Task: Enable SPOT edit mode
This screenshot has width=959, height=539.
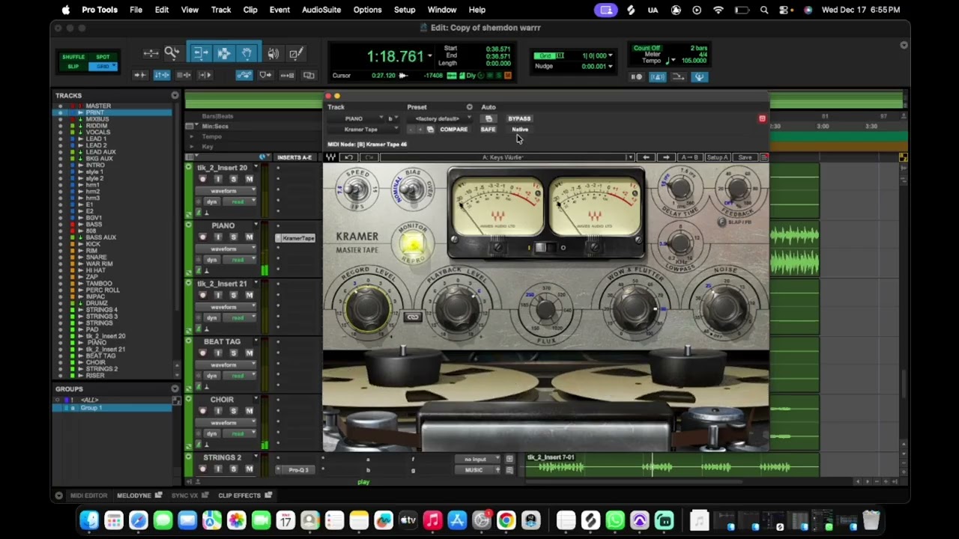Action: tap(103, 57)
